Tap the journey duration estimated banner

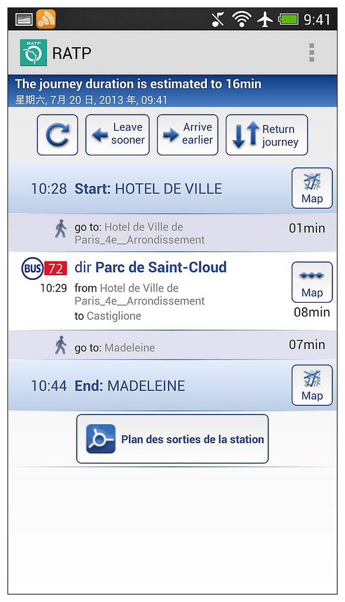(172, 91)
